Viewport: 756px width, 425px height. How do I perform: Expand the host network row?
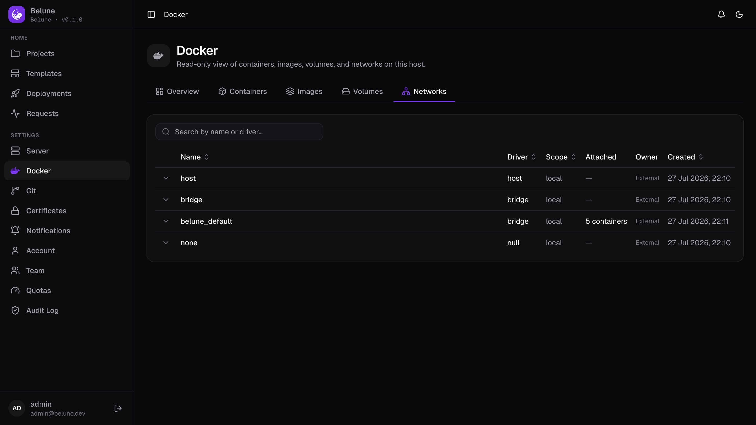pyautogui.click(x=166, y=178)
